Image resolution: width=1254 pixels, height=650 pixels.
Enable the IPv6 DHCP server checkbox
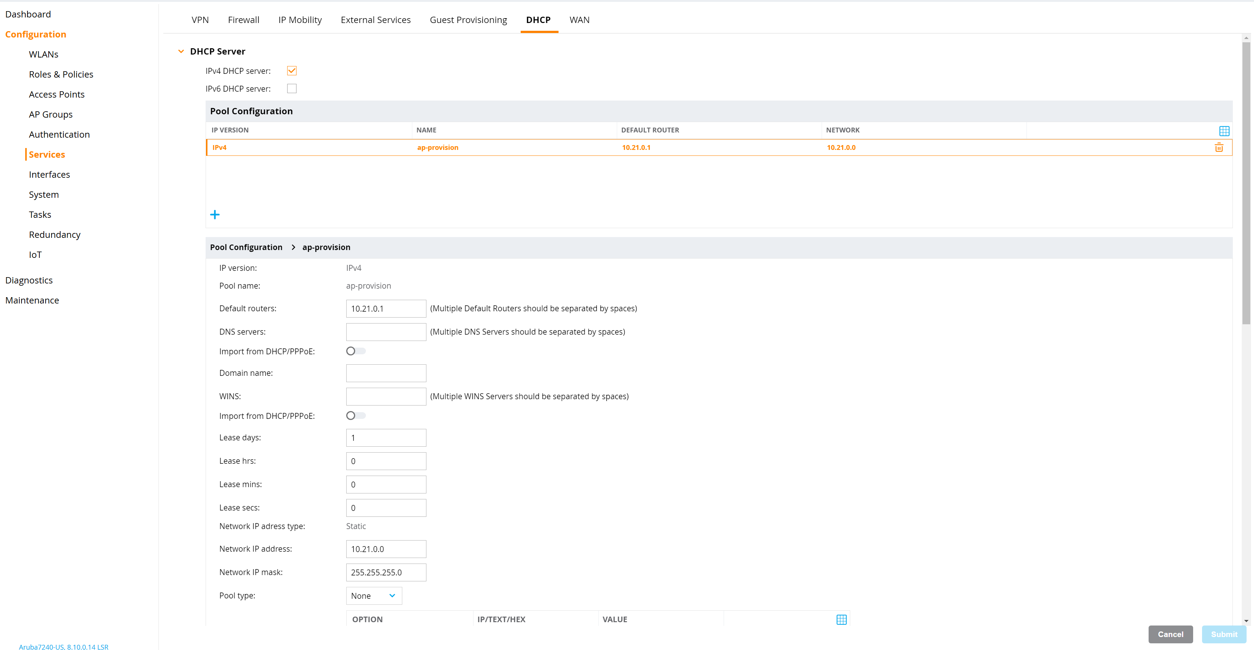click(292, 88)
